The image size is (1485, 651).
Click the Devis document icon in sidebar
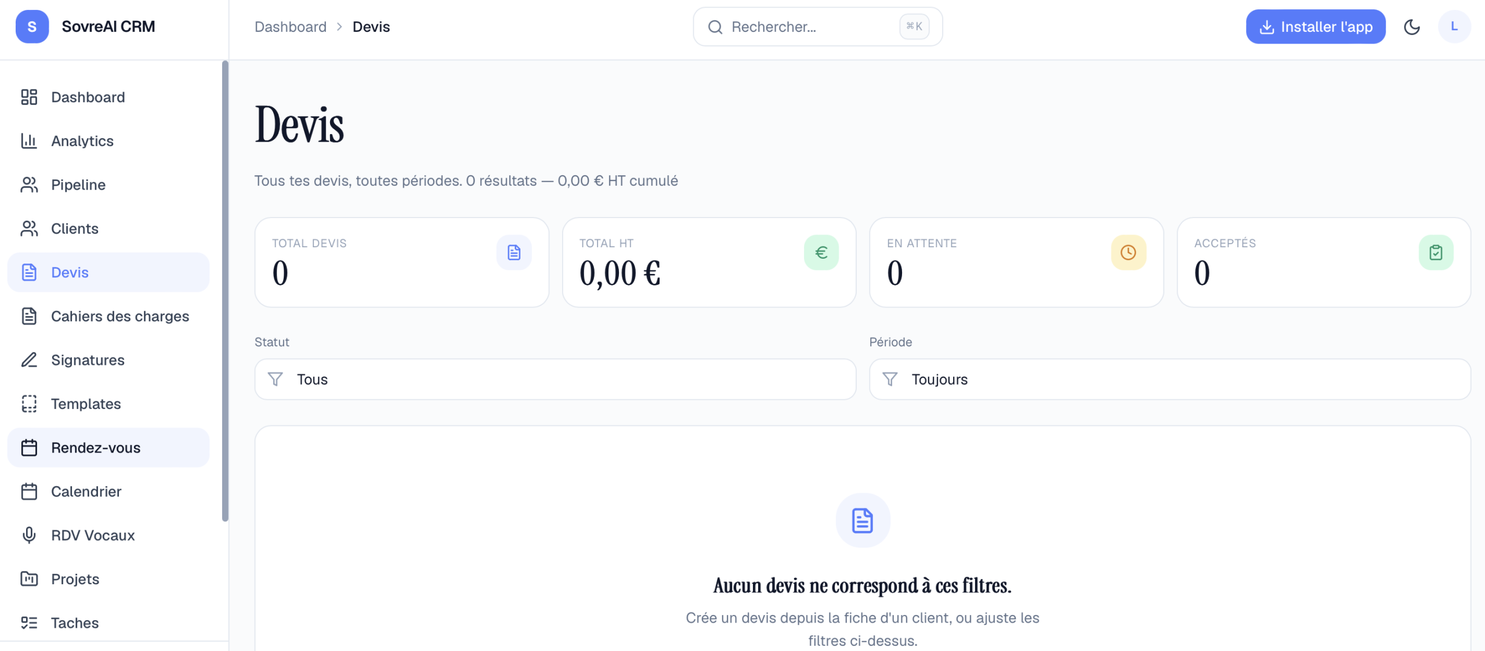[29, 272]
